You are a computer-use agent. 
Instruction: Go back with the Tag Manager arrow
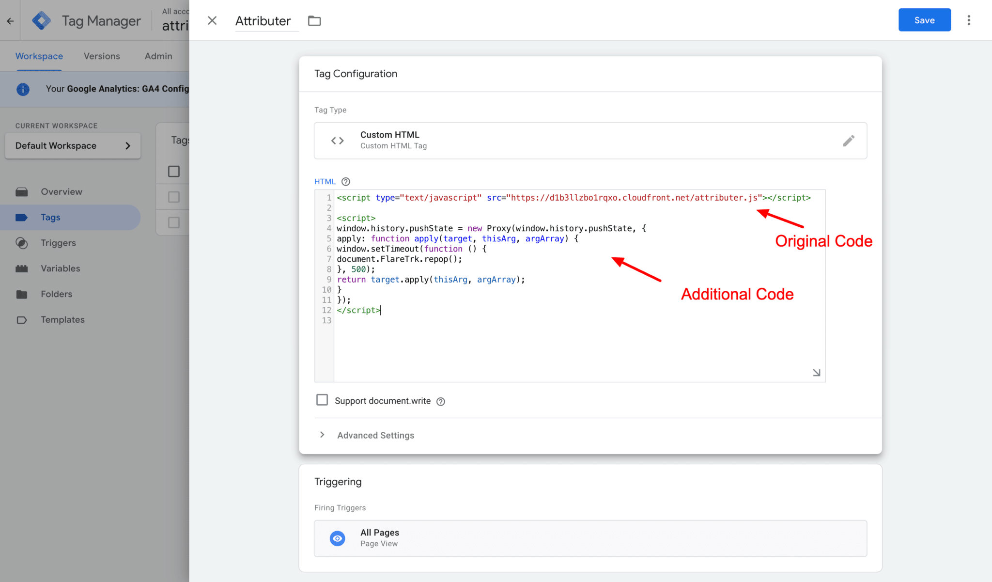(10, 21)
